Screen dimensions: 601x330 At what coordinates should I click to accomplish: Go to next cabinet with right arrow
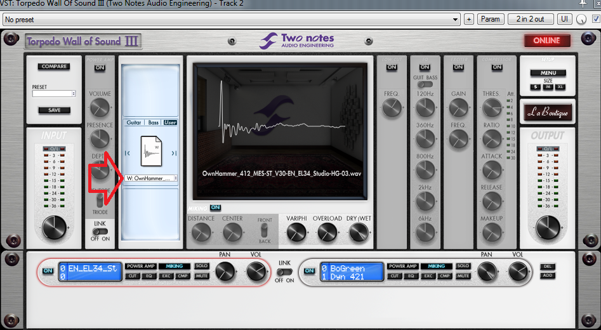[174, 153]
